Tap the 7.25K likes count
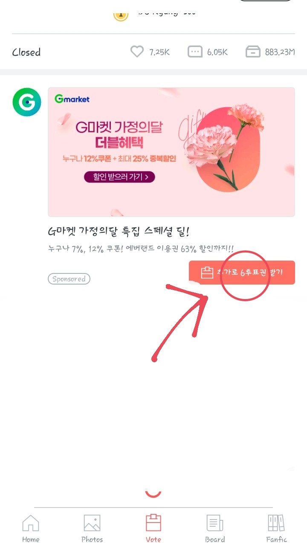The image size is (307, 543). pos(159,52)
